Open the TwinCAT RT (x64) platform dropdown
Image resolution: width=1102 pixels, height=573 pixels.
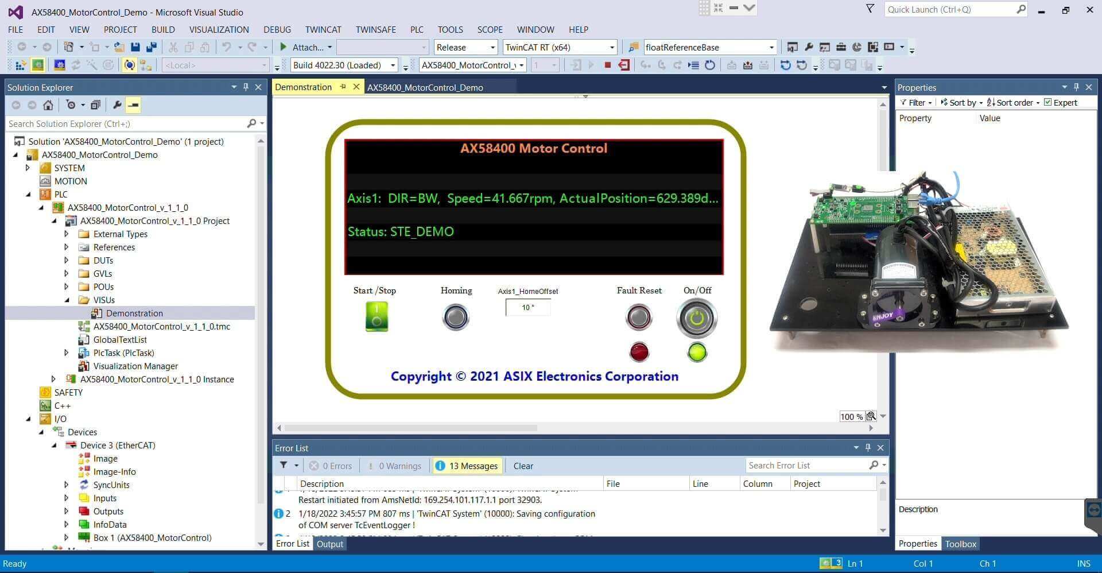[x=560, y=47]
